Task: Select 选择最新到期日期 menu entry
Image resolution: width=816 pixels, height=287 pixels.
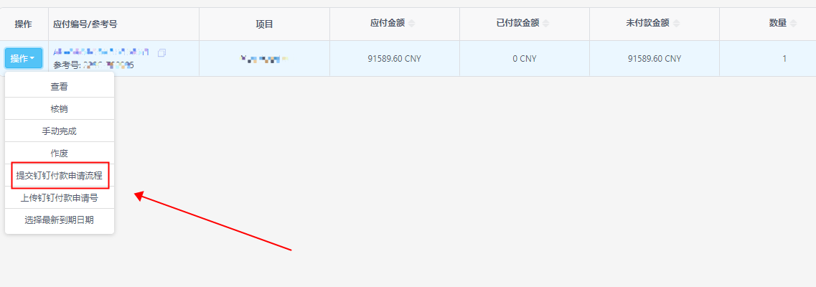Action: [x=60, y=220]
